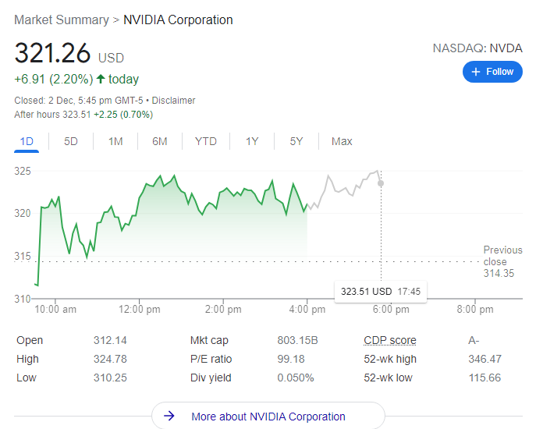Click the arrow icon before More about NVIDIA
This screenshot has width=536, height=429.
[x=170, y=417]
